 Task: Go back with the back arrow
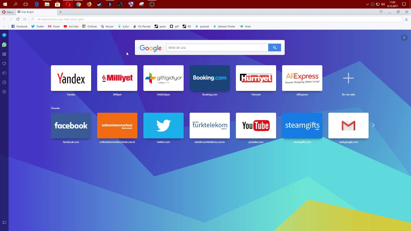click(4, 19)
